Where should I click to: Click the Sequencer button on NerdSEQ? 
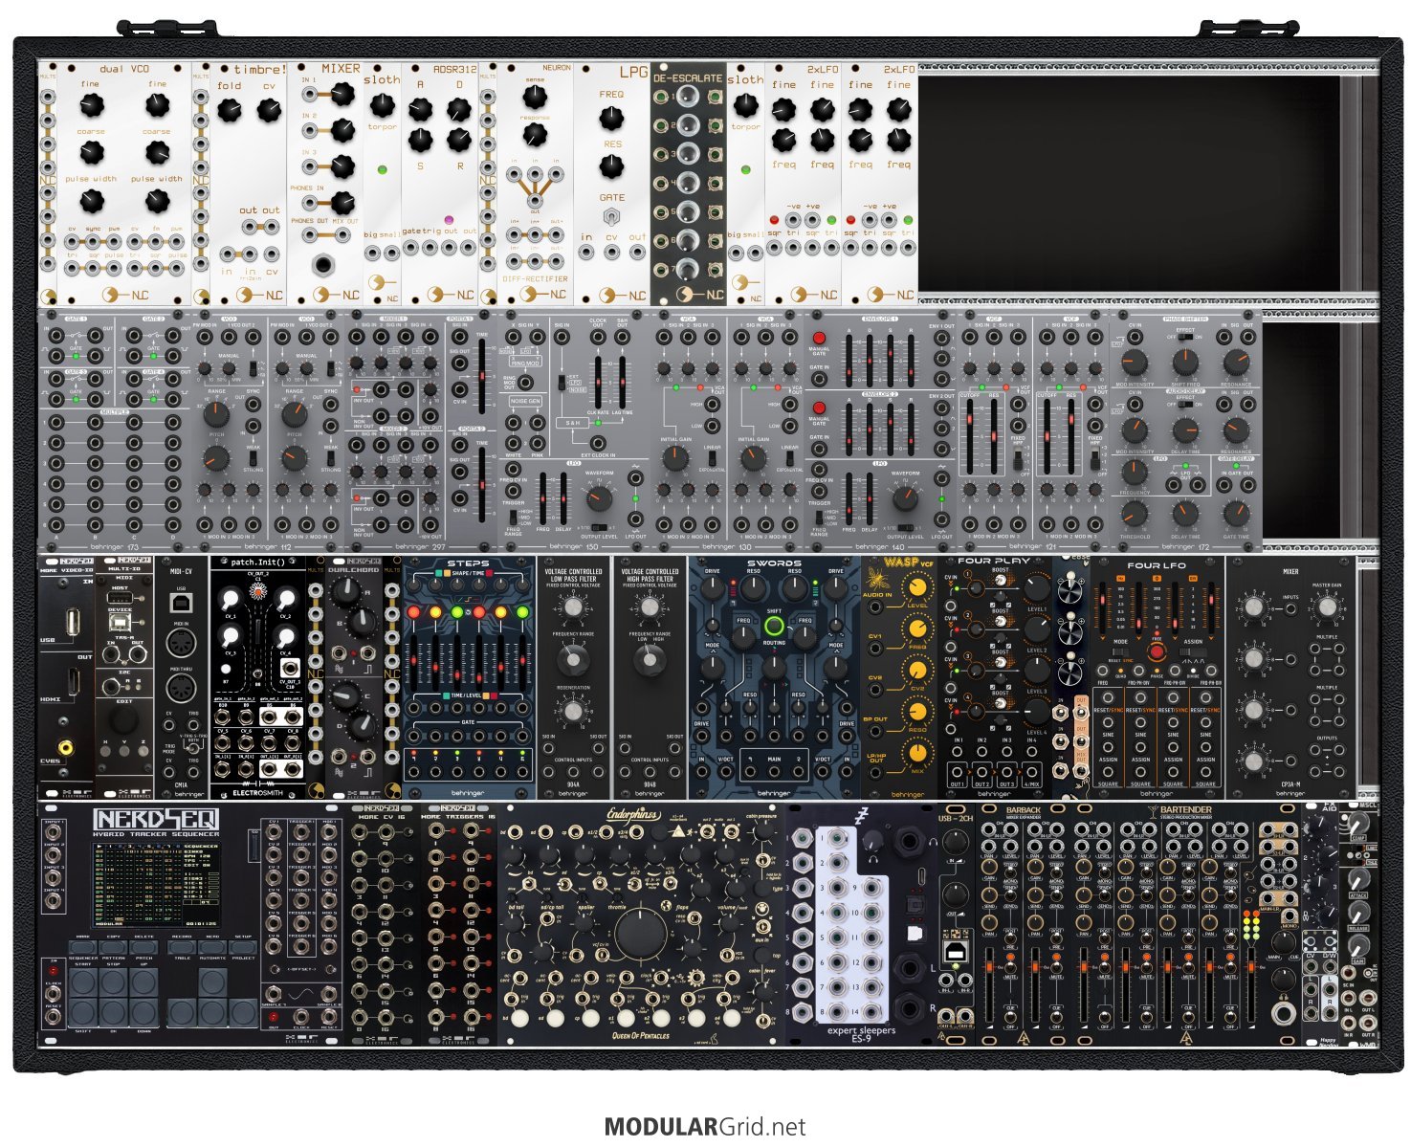(82, 946)
